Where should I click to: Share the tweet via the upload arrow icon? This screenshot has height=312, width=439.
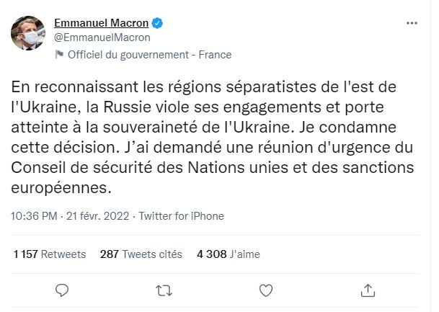click(x=368, y=290)
